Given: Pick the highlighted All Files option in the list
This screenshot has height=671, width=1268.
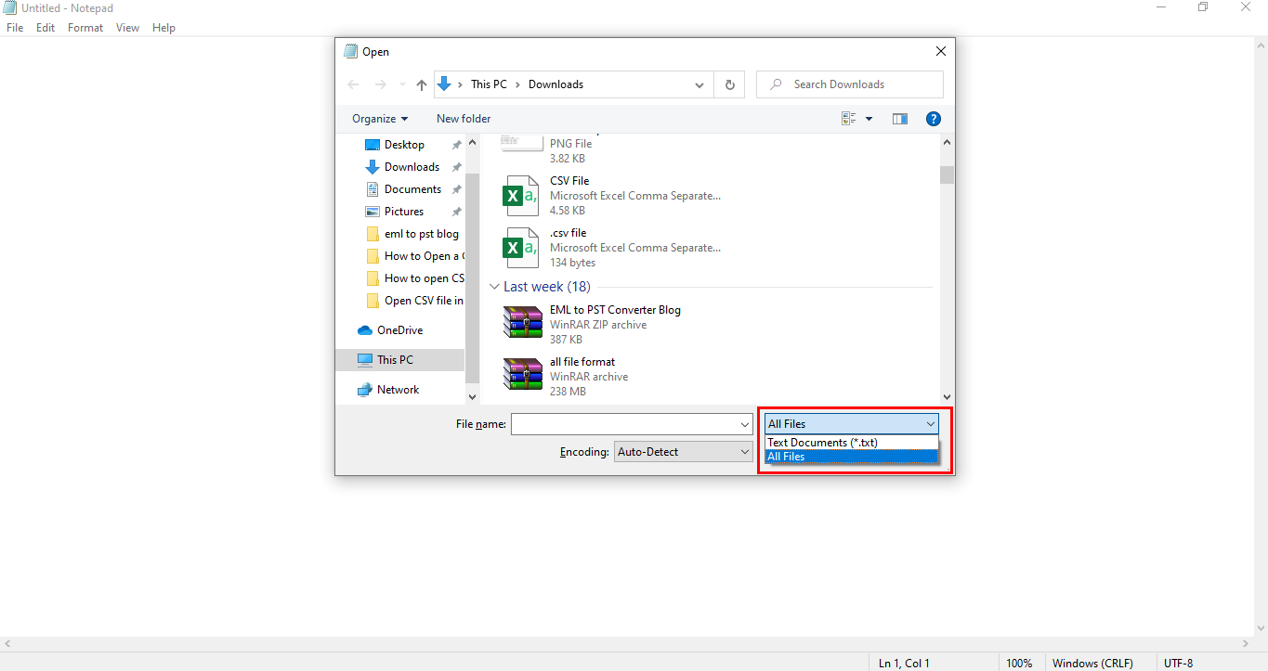Looking at the screenshot, I should pyautogui.click(x=852, y=457).
